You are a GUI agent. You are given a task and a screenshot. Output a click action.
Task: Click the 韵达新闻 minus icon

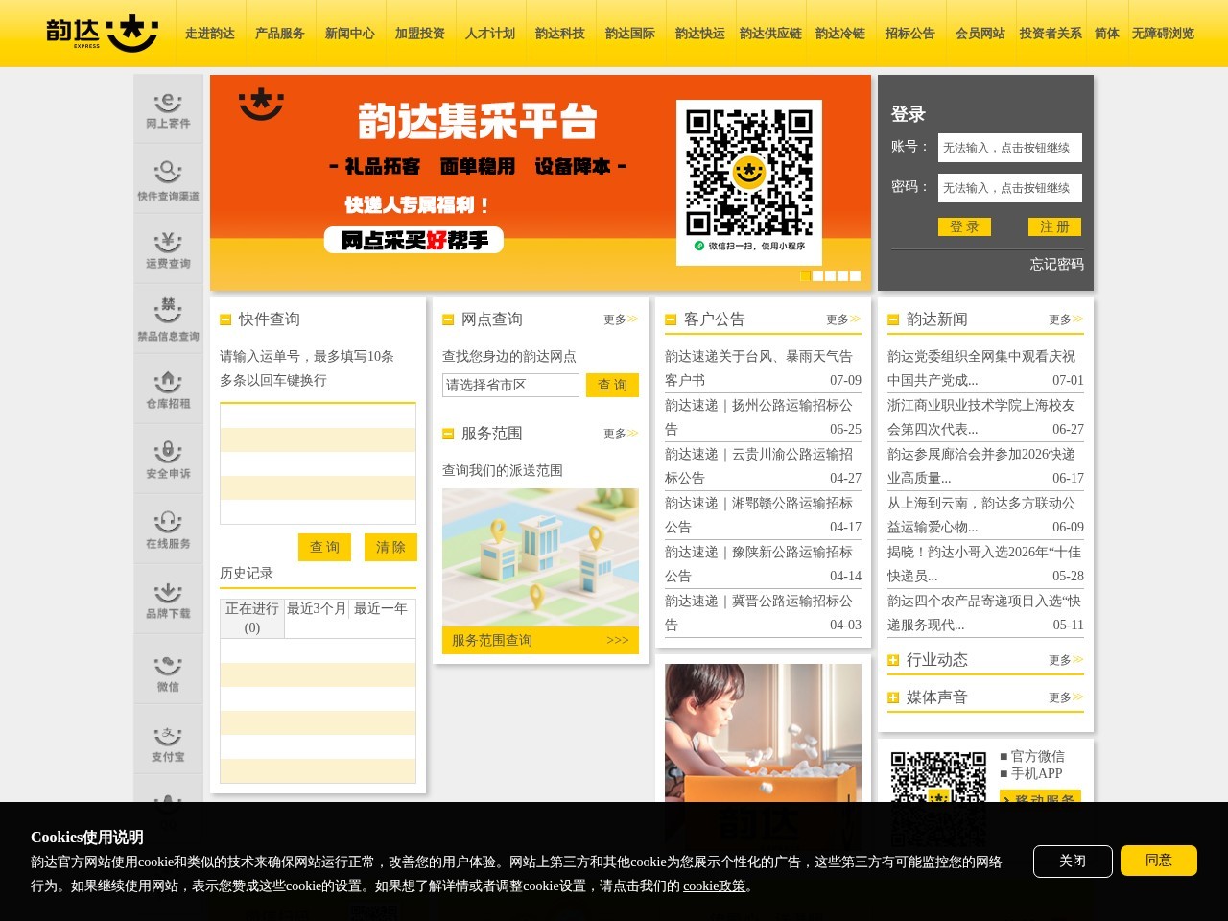click(893, 319)
